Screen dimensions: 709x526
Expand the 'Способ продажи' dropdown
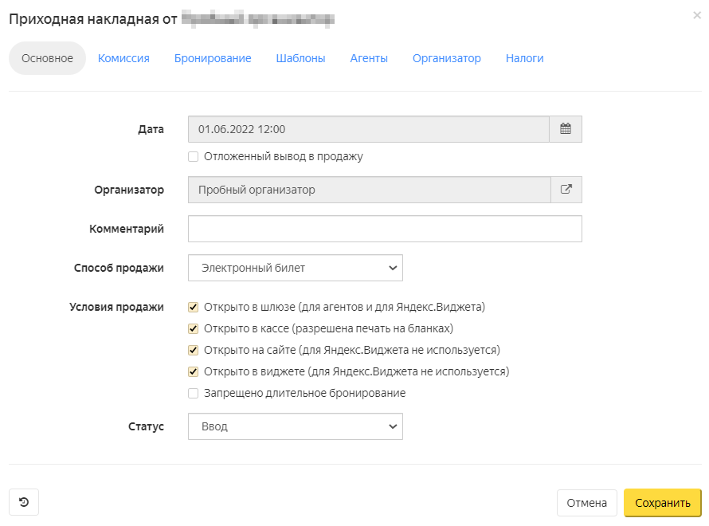[x=296, y=268]
